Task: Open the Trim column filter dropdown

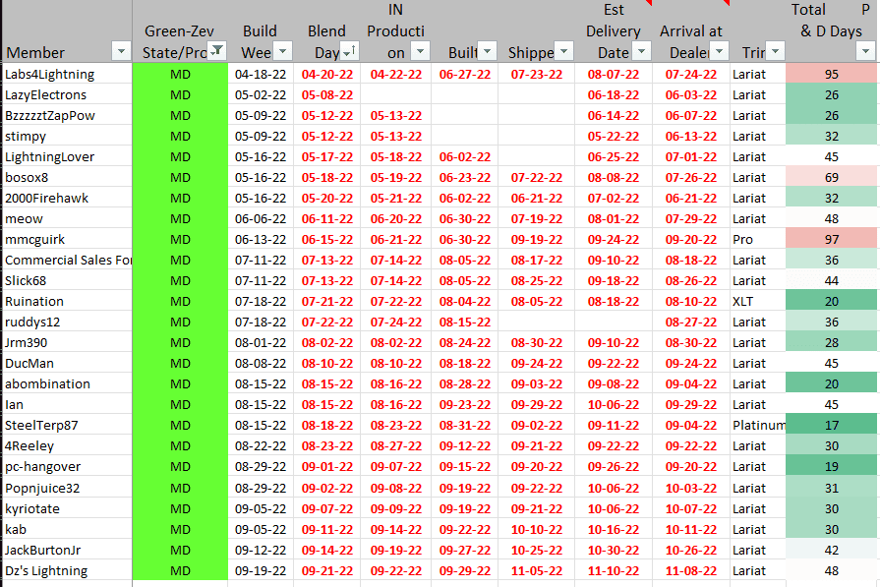Action: coord(773,51)
